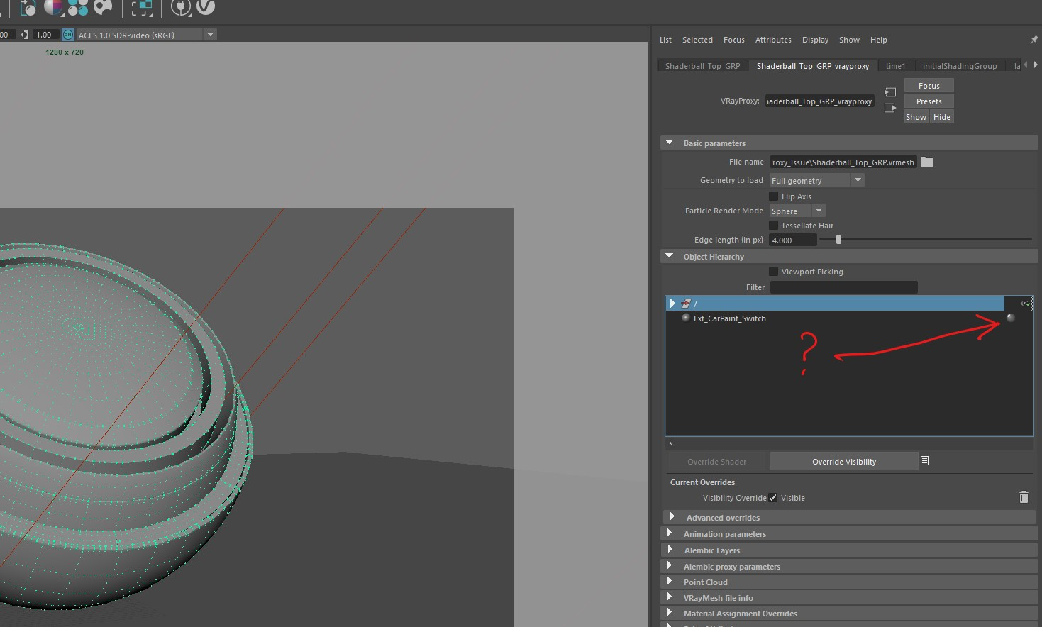Switch to the time1 tab
Screen dimensions: 1042x627
(x=895, y=66)
